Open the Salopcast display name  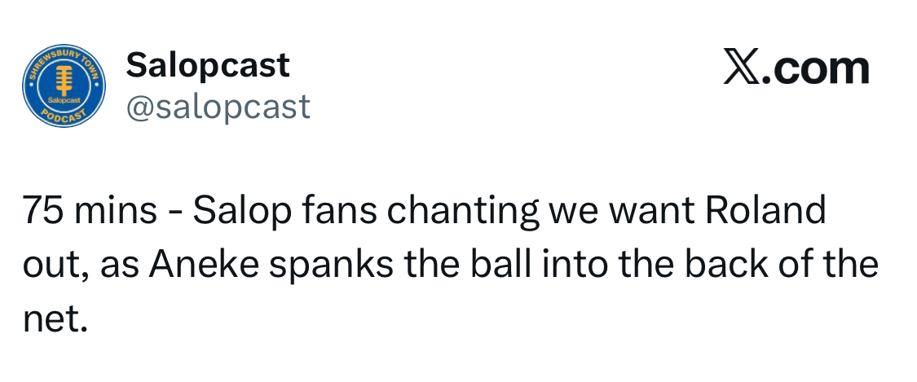(208, 65)
